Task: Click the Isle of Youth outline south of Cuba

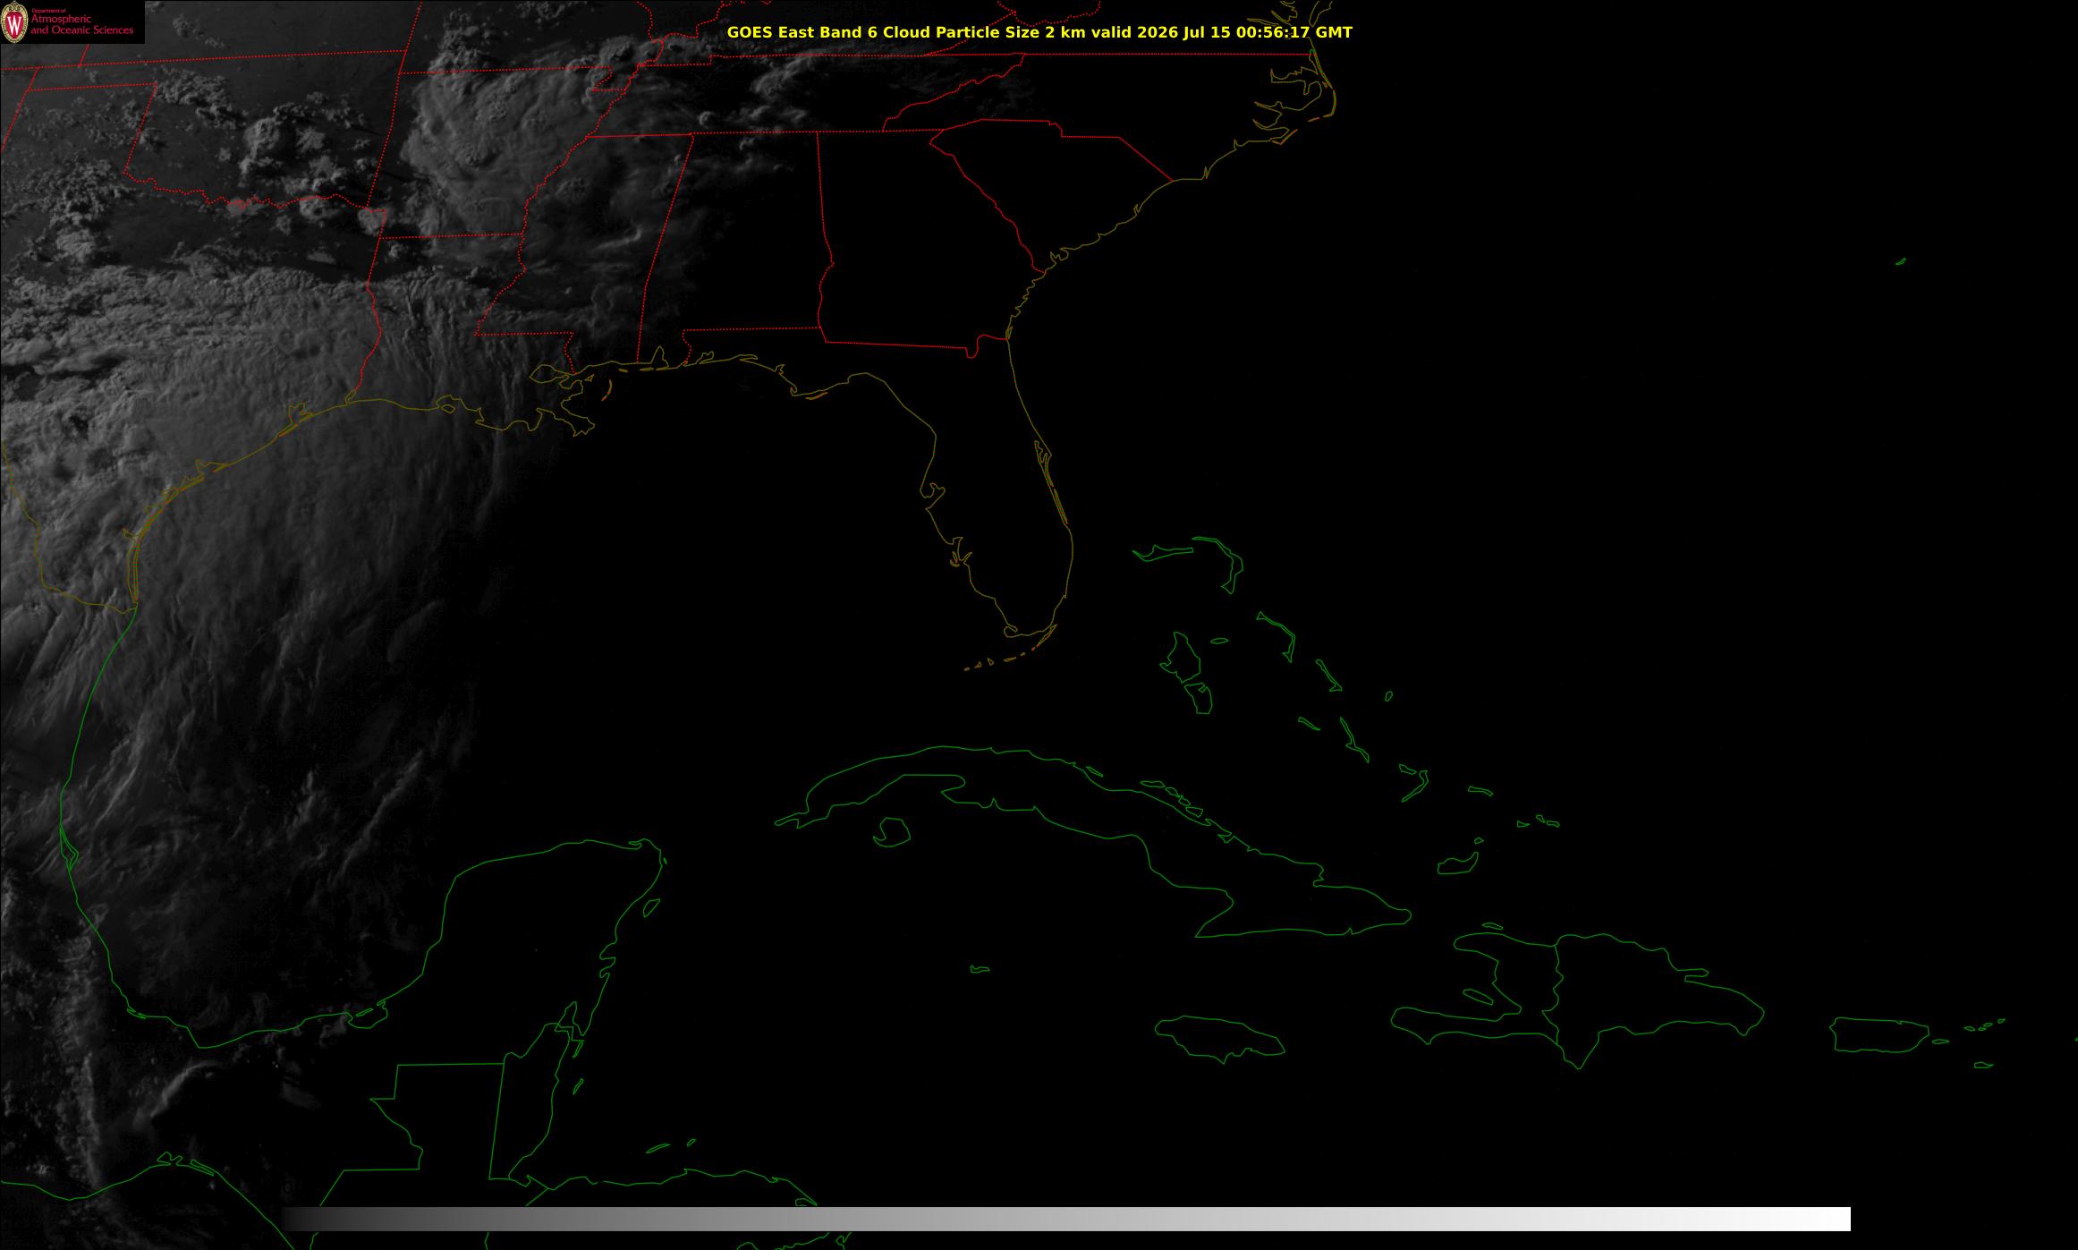Action: pyautogui.click(x=891, y=832)
